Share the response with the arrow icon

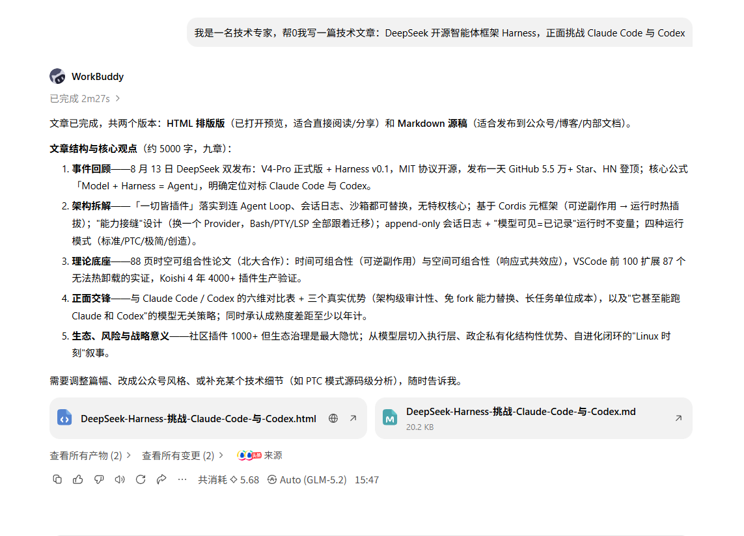(x=161, y=479)
